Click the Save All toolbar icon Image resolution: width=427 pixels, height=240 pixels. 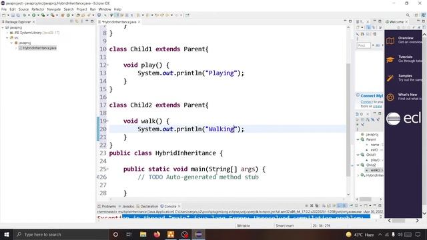18,15
